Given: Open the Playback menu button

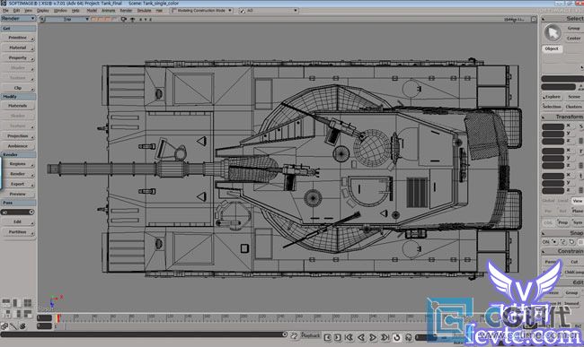Looking at the screenshot, I should point(311,335).
